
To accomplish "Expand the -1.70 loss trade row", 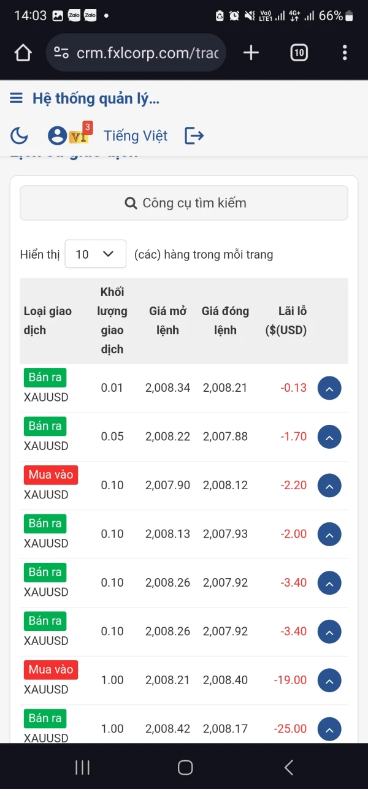I will click(329, 437).
